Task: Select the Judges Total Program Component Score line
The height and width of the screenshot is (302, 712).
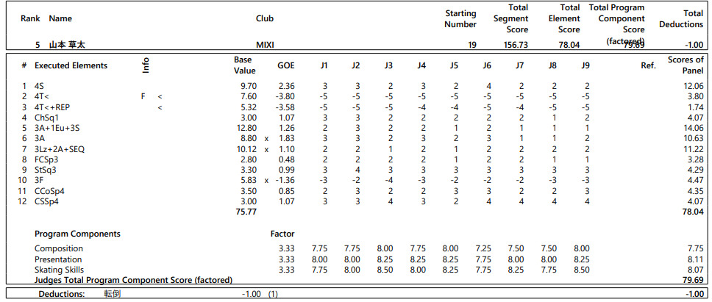Action: point(133,280)
